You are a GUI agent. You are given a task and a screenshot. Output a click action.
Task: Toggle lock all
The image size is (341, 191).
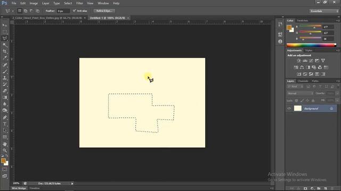coord(313,100)
